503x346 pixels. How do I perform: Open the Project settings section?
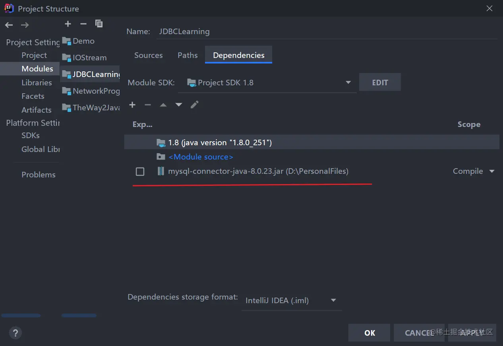34,55
